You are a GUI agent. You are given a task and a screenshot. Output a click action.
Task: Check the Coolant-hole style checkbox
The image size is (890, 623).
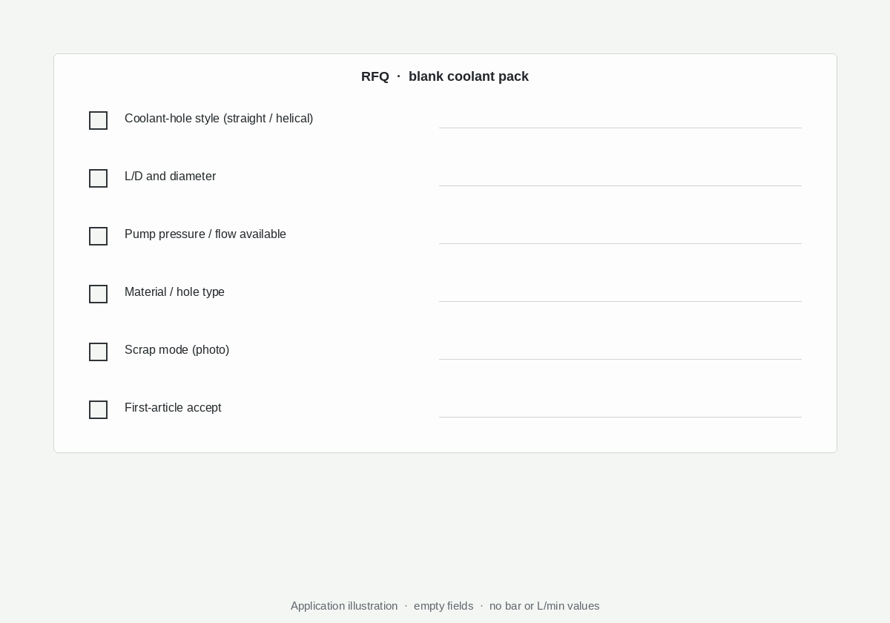(x=98, y=120)
